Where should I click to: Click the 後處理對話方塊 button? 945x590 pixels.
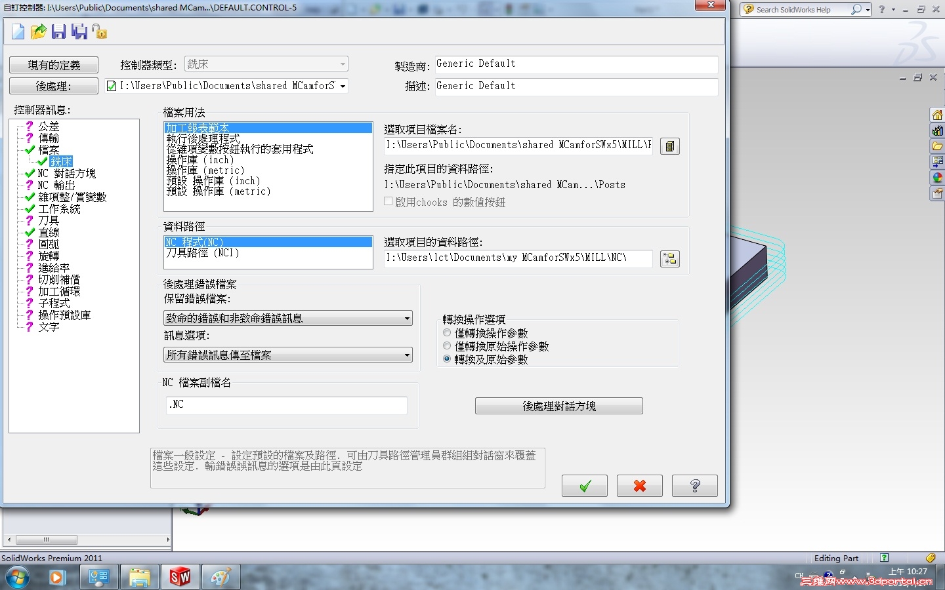[559, 406]
